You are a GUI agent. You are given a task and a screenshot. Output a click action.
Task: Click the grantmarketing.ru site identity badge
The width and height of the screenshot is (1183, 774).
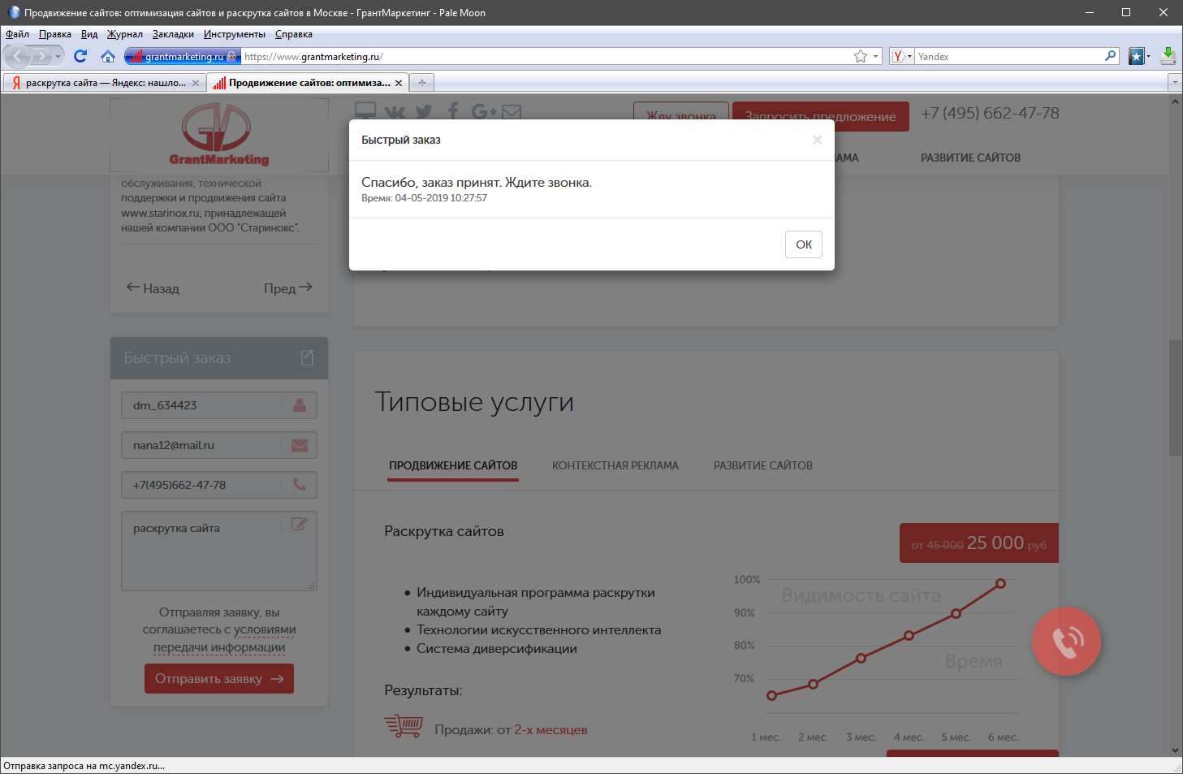pos(183,56)
